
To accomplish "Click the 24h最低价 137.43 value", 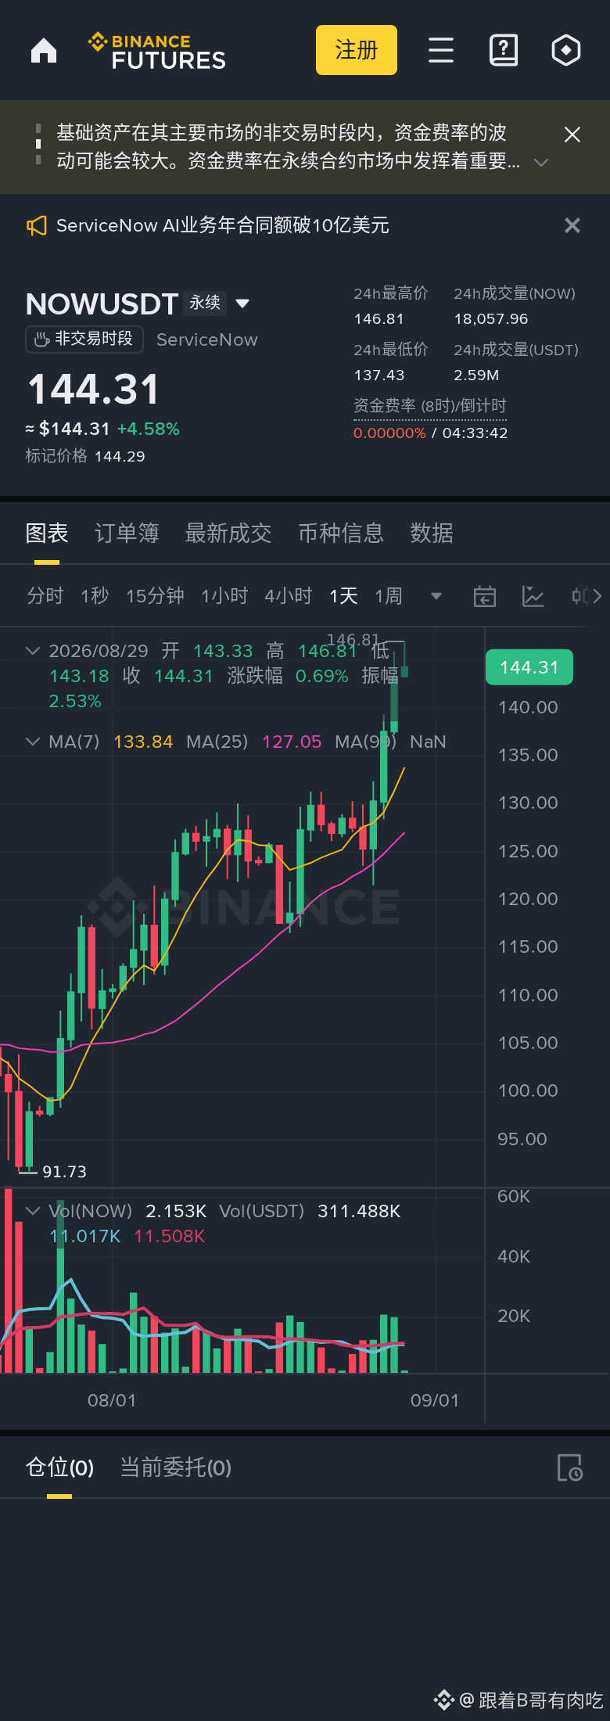I will pos(379,375).
